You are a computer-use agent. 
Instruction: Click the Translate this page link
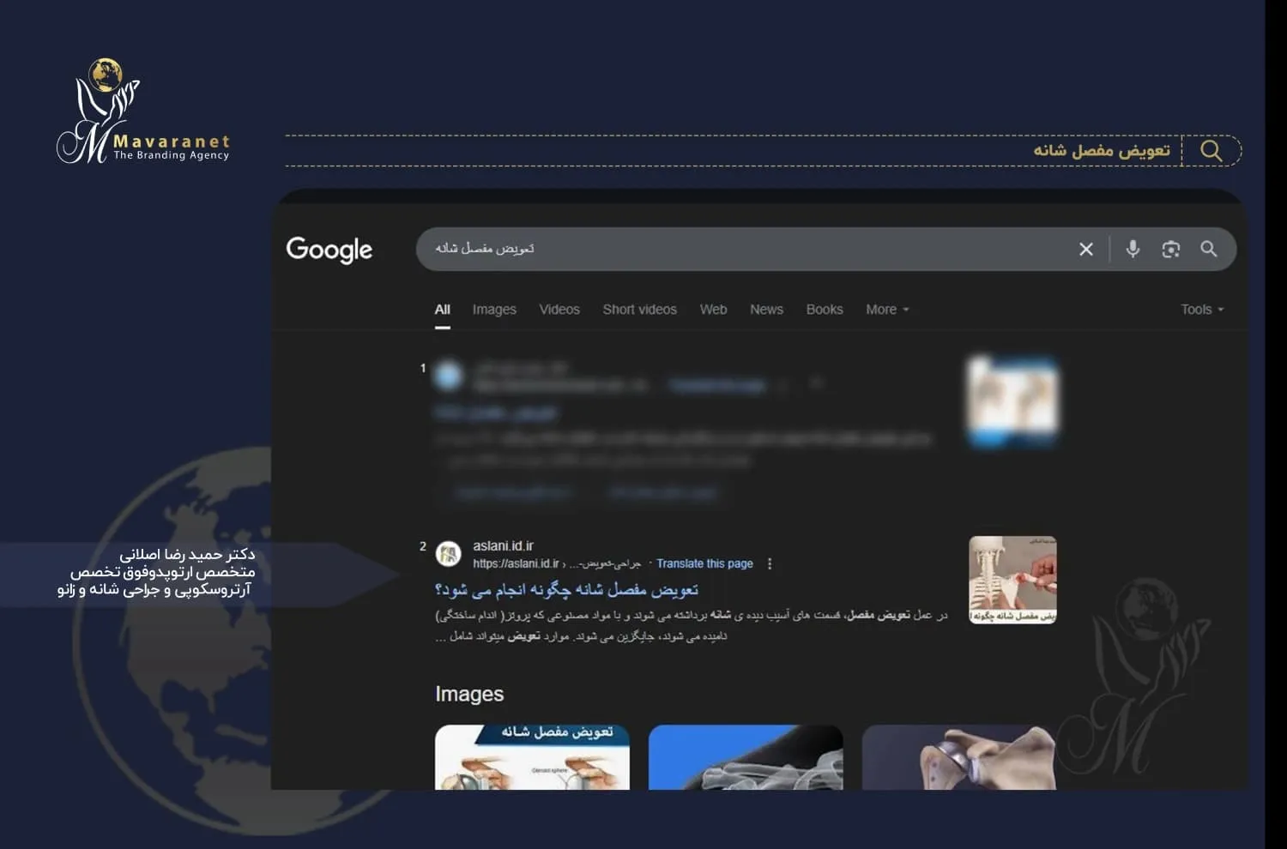tap(704, 563)
